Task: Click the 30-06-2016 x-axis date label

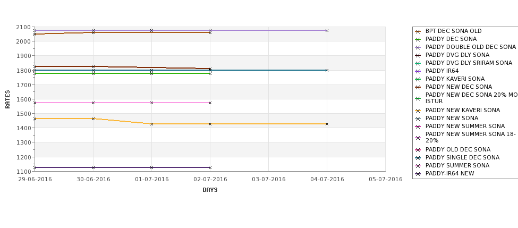Action: tap(93, 180)
